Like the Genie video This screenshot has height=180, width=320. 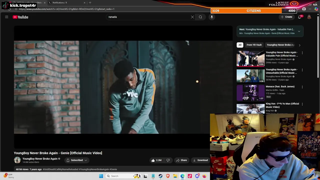click(156, 160)
